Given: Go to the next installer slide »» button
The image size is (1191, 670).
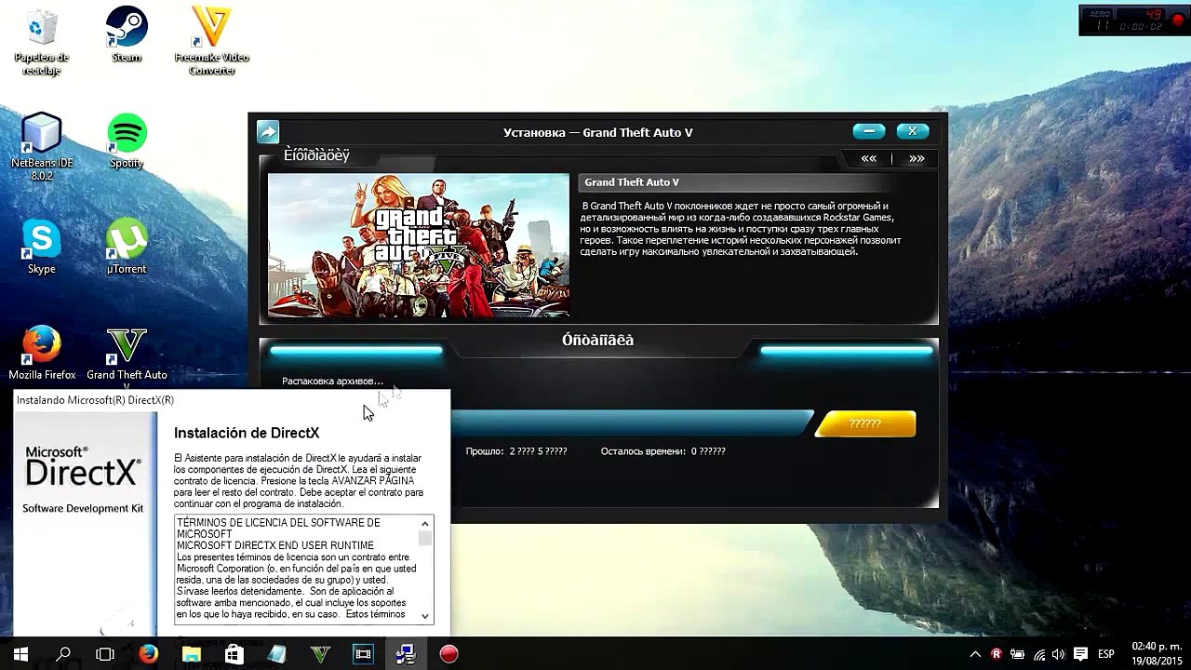Looking at the screenshot, I should (917, 158).
